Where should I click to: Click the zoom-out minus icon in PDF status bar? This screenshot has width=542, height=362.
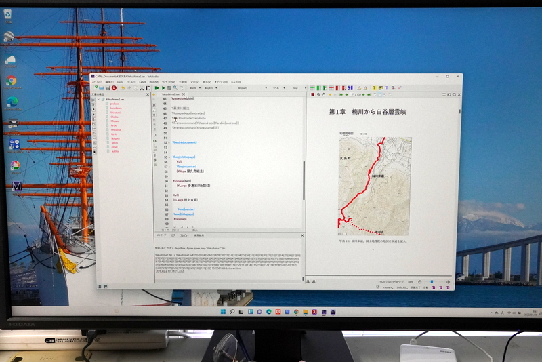point(419,282)
